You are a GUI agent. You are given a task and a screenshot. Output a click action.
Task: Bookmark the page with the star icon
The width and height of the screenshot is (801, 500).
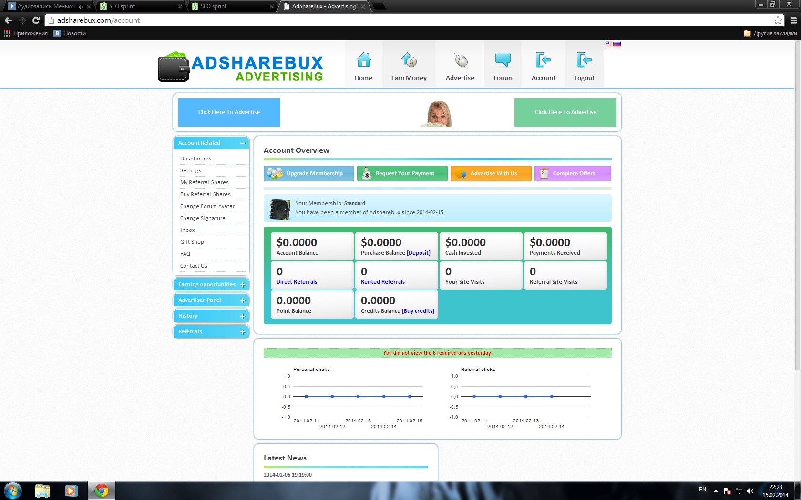click(x=778, y=20)
